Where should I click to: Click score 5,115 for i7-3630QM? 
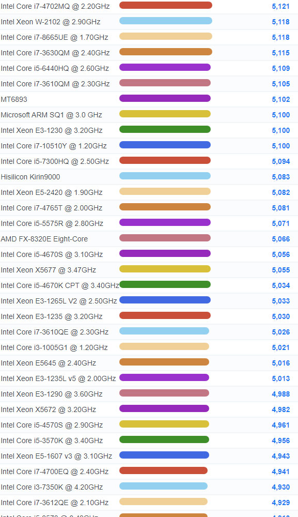[281, 53]
